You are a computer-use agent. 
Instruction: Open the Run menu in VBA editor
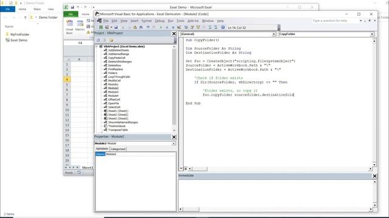point(171,21)
